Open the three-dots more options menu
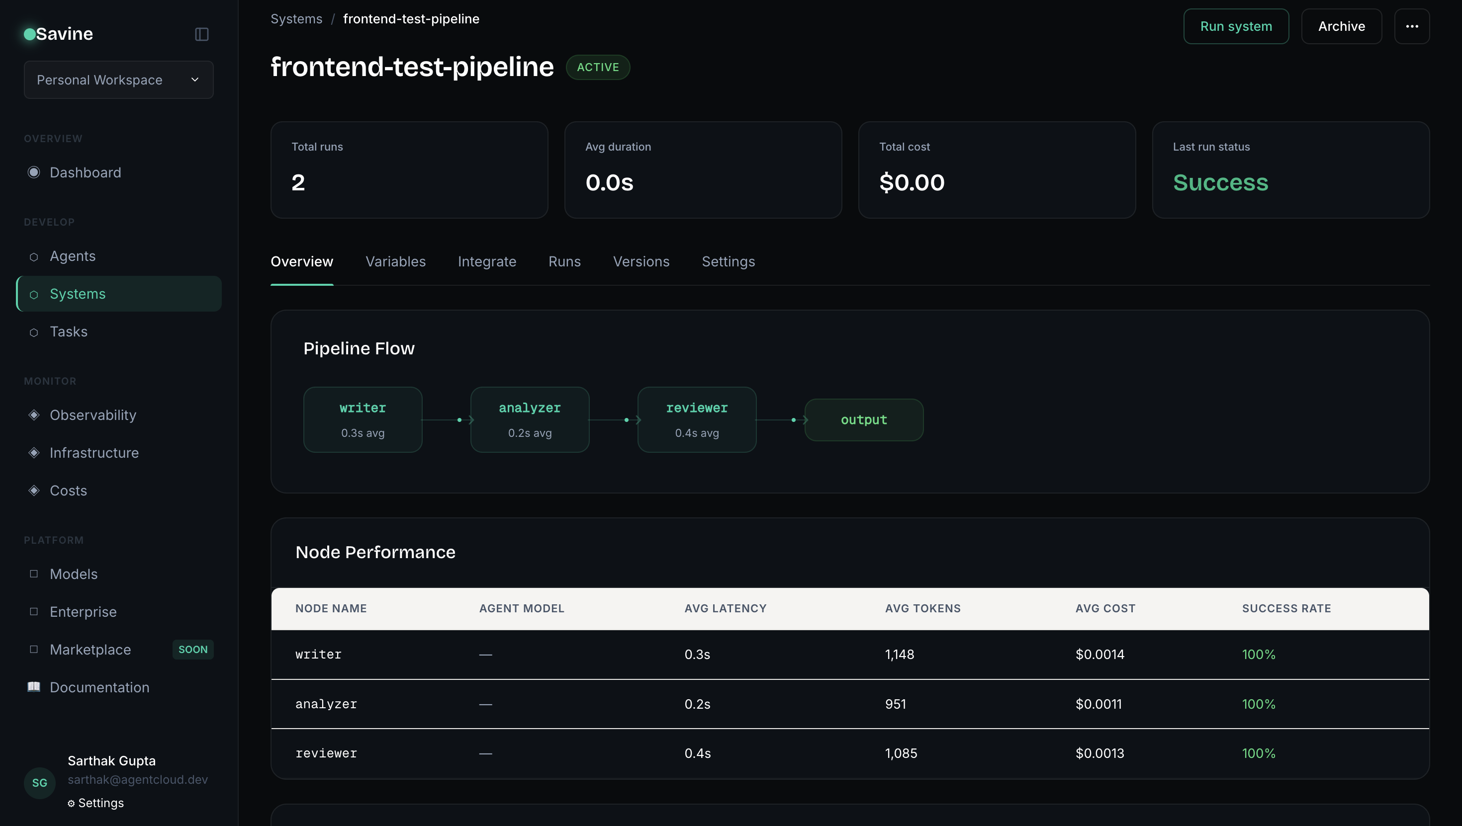Viewport: 1462px width, 826px height. pos(1411,26)
